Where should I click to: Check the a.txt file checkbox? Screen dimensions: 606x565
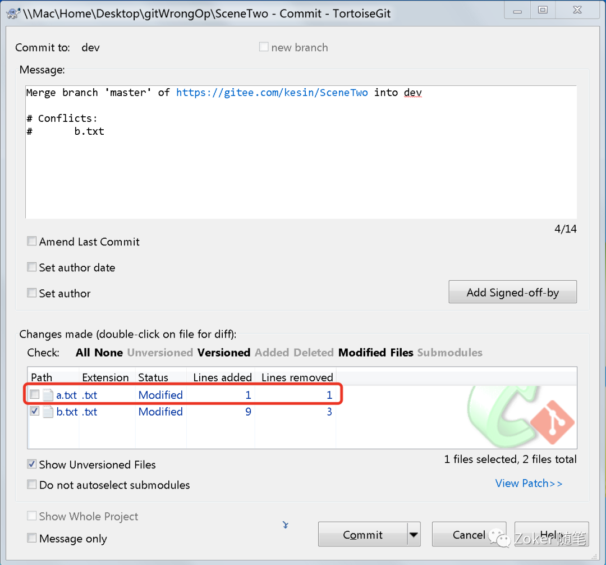[35, 394]
